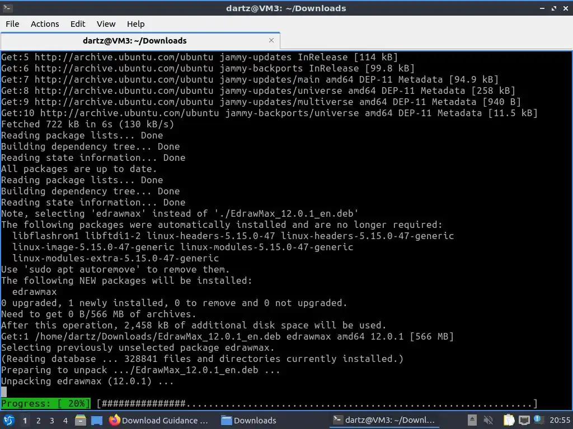
Task: Open the Actions menu
Action: [x=45, y=23]
